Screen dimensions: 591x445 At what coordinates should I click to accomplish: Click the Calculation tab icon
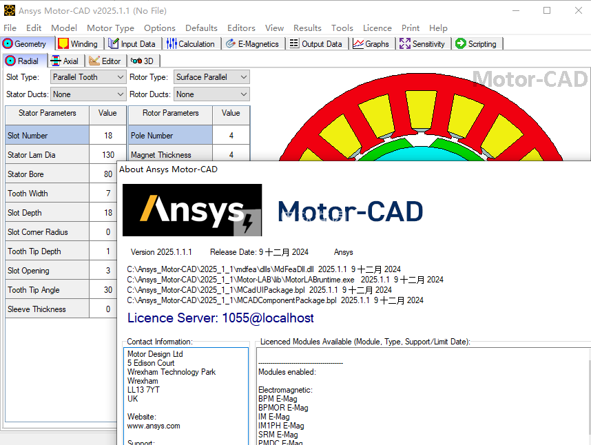click(172, 44)
